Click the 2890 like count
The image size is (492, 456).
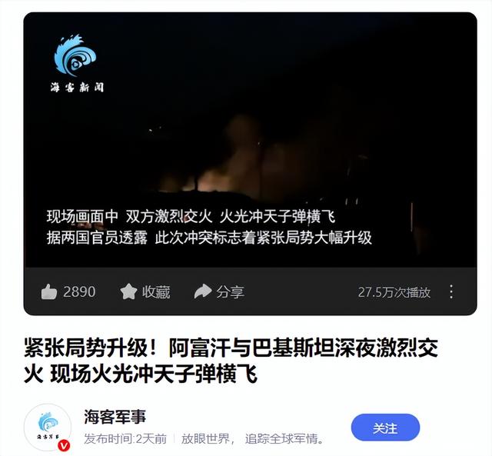pos(79,292)
